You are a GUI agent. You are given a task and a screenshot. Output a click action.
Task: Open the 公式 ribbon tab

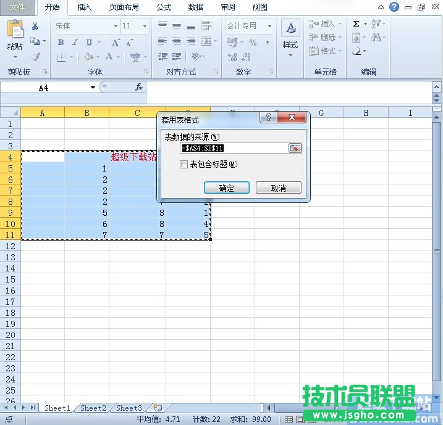point(164,7)
